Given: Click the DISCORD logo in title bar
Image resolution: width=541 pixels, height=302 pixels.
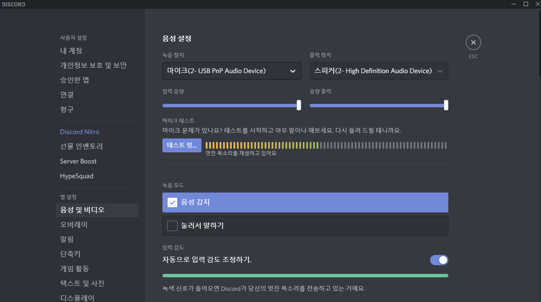Looking at the screenshot, I should 14,4.
